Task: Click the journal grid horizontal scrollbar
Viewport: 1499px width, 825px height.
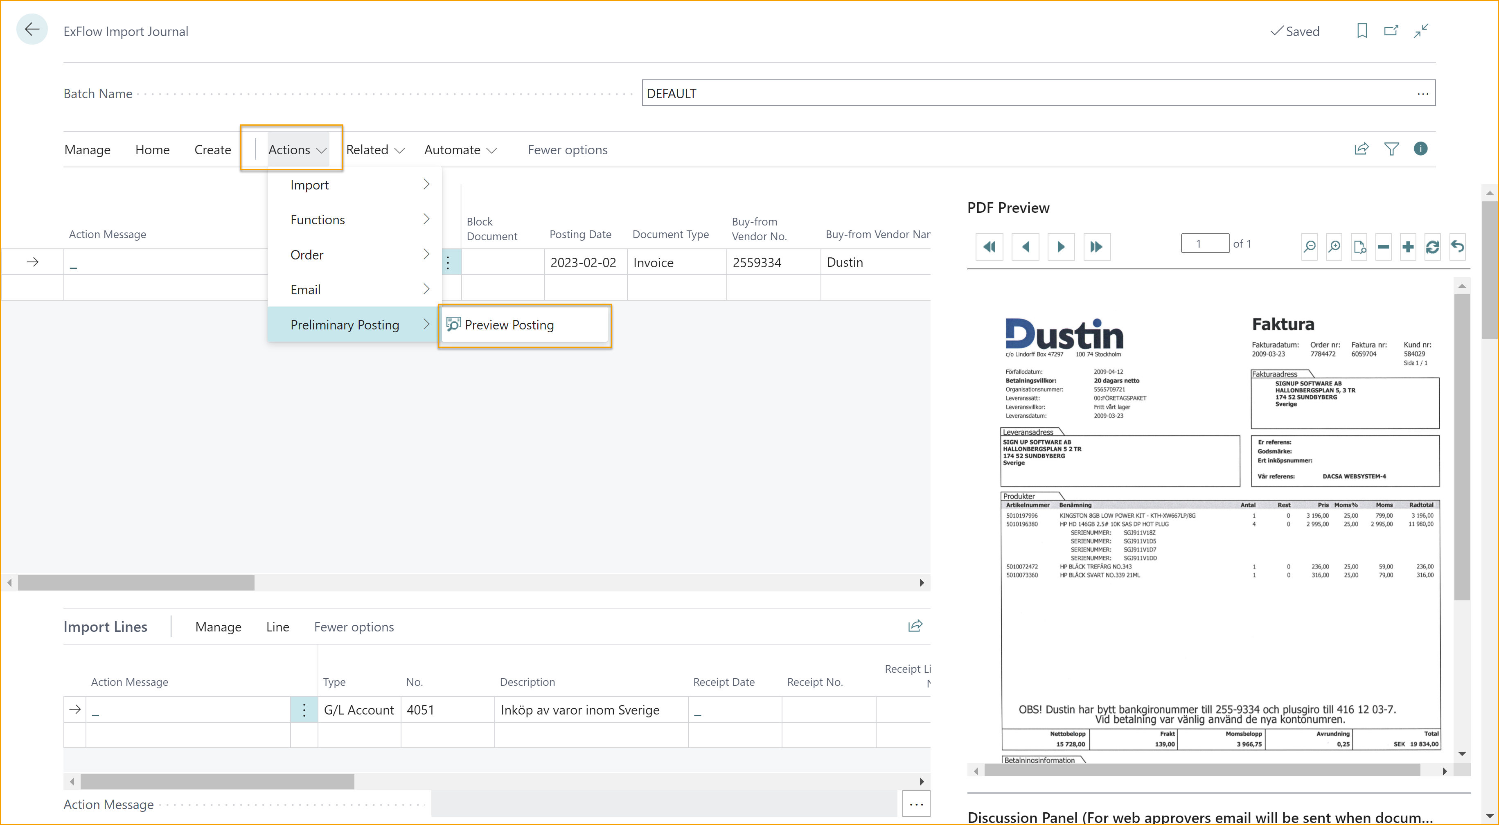Action: (136, 583)
